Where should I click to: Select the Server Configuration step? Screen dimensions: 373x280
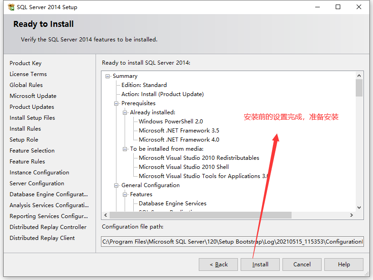pos(37,183)
